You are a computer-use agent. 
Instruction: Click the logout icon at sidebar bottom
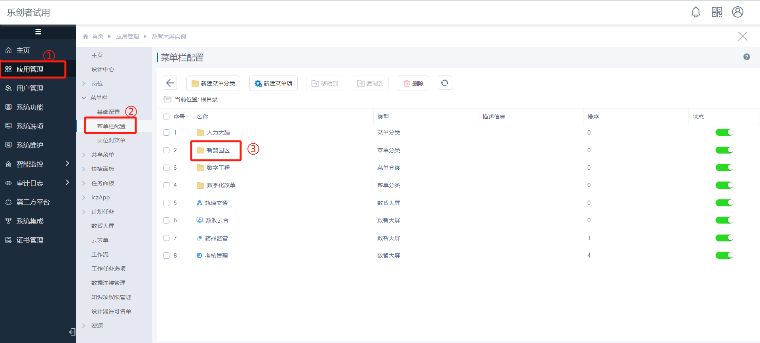coord(72,332)
